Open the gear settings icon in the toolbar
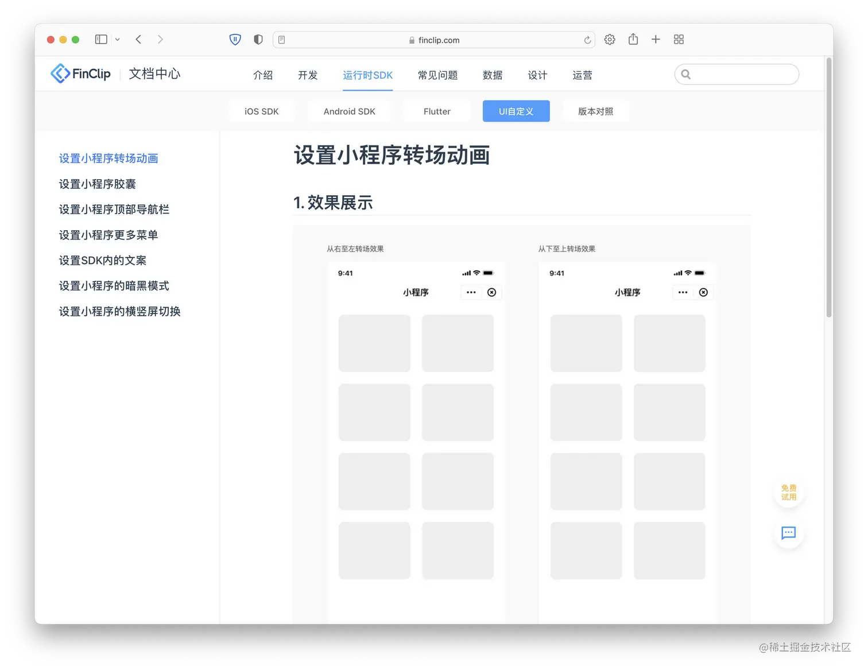 coord(610,40)
